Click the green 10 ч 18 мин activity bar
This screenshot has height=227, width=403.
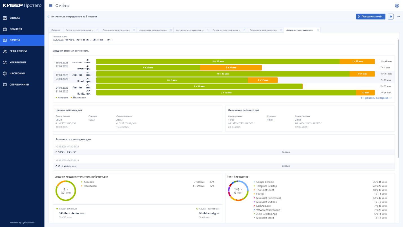(x=218, y=61)
